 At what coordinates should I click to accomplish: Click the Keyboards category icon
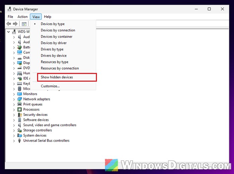point(19,84)
